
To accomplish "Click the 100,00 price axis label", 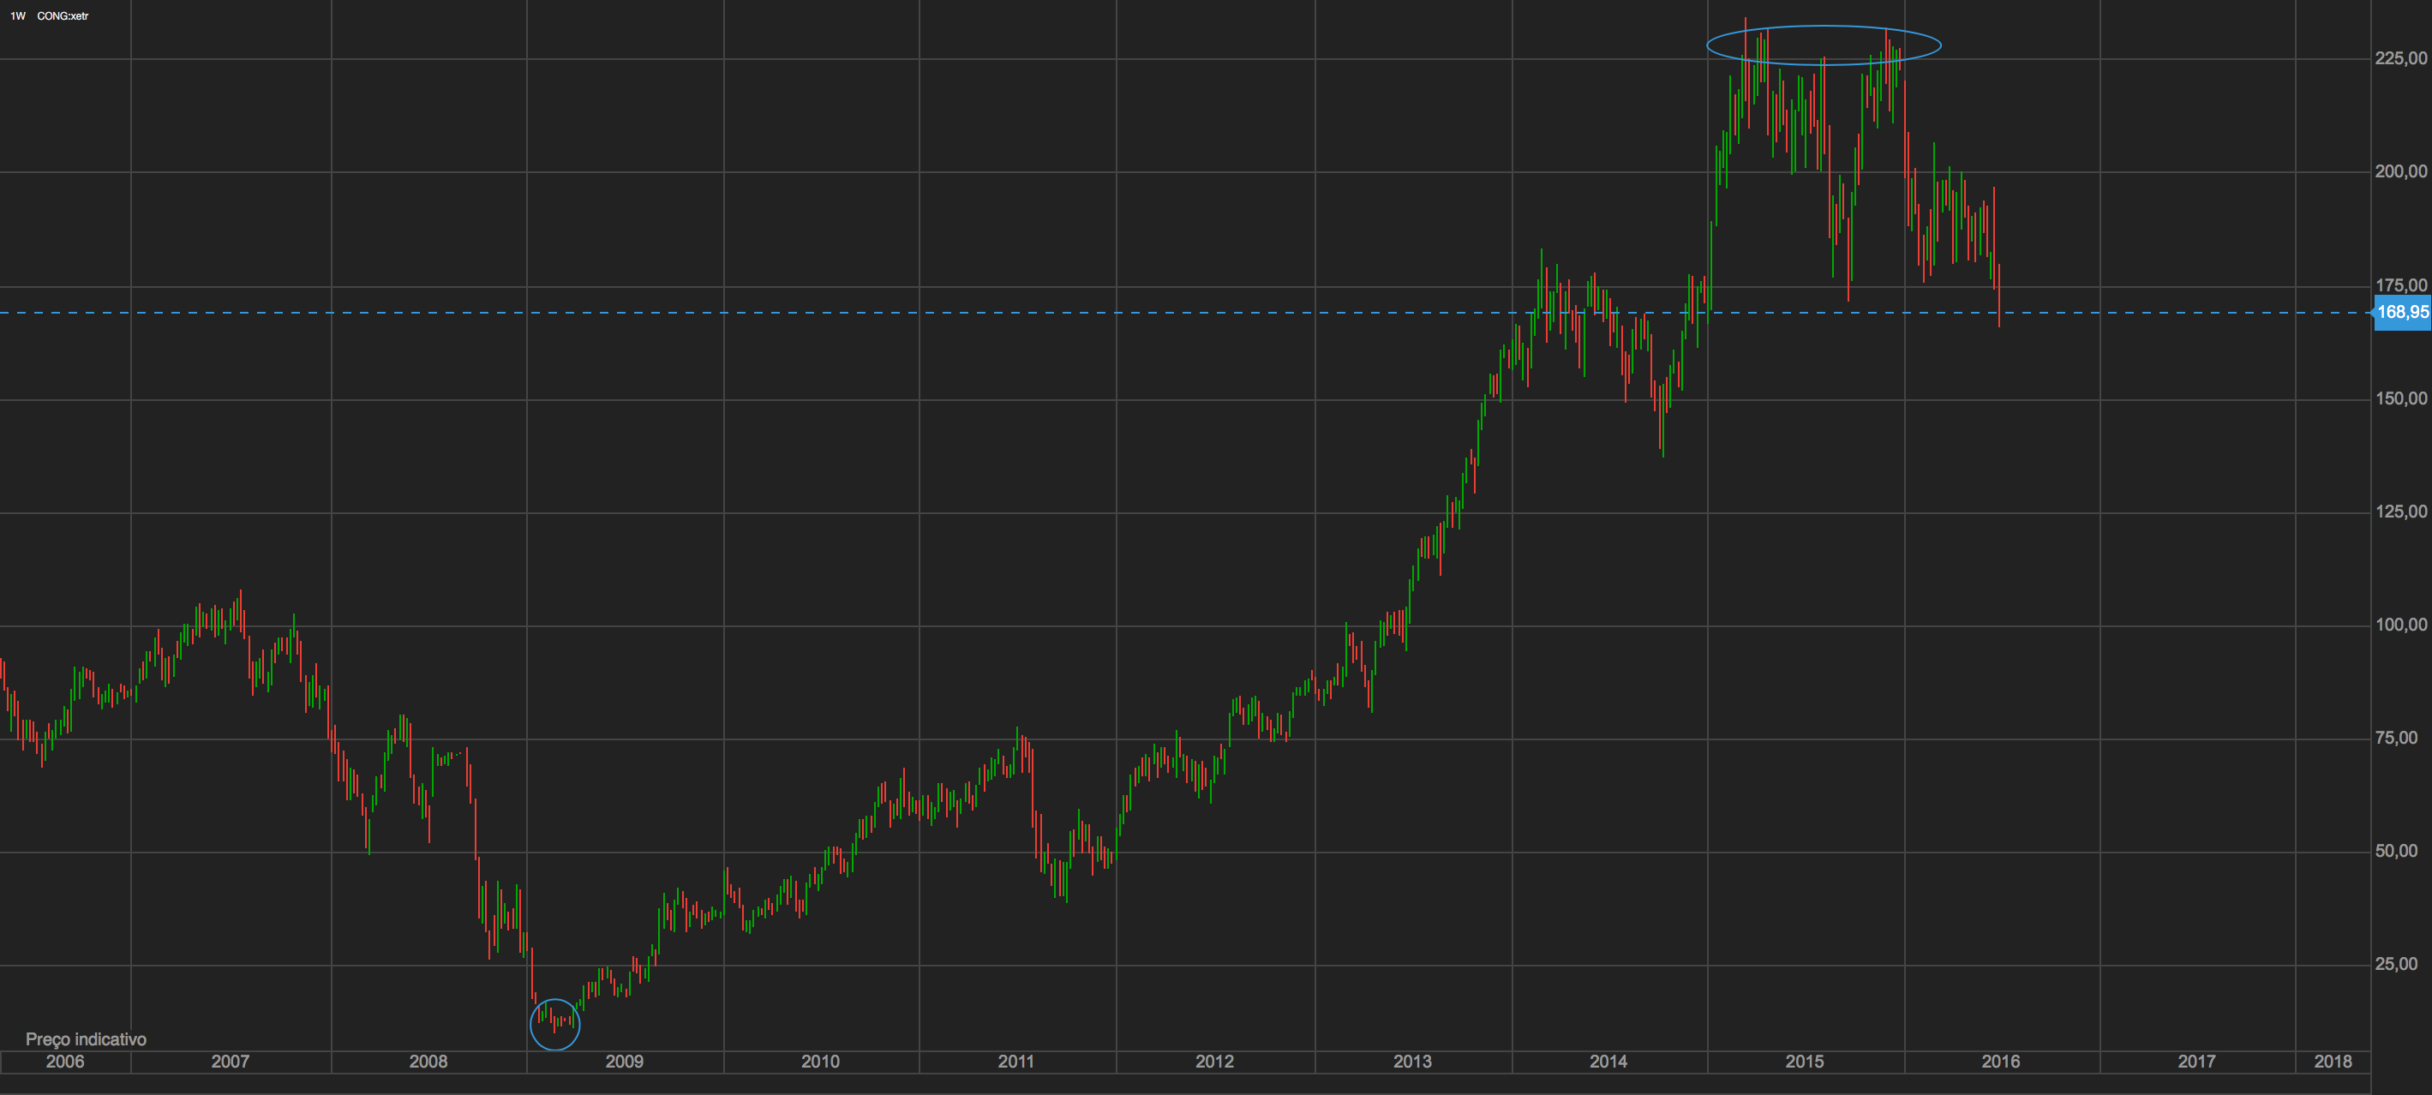I will tap(2401, 625).
